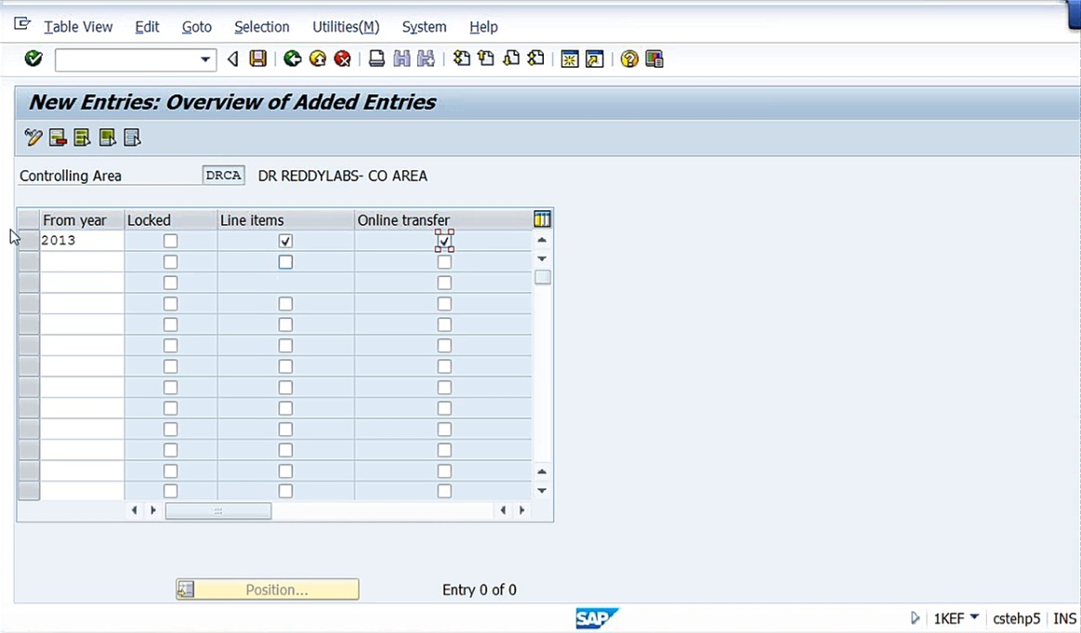This screenshot has width=1081, height=633.
Task: Click the INS insert mode indicator
Action: [x=1064, y=618]
